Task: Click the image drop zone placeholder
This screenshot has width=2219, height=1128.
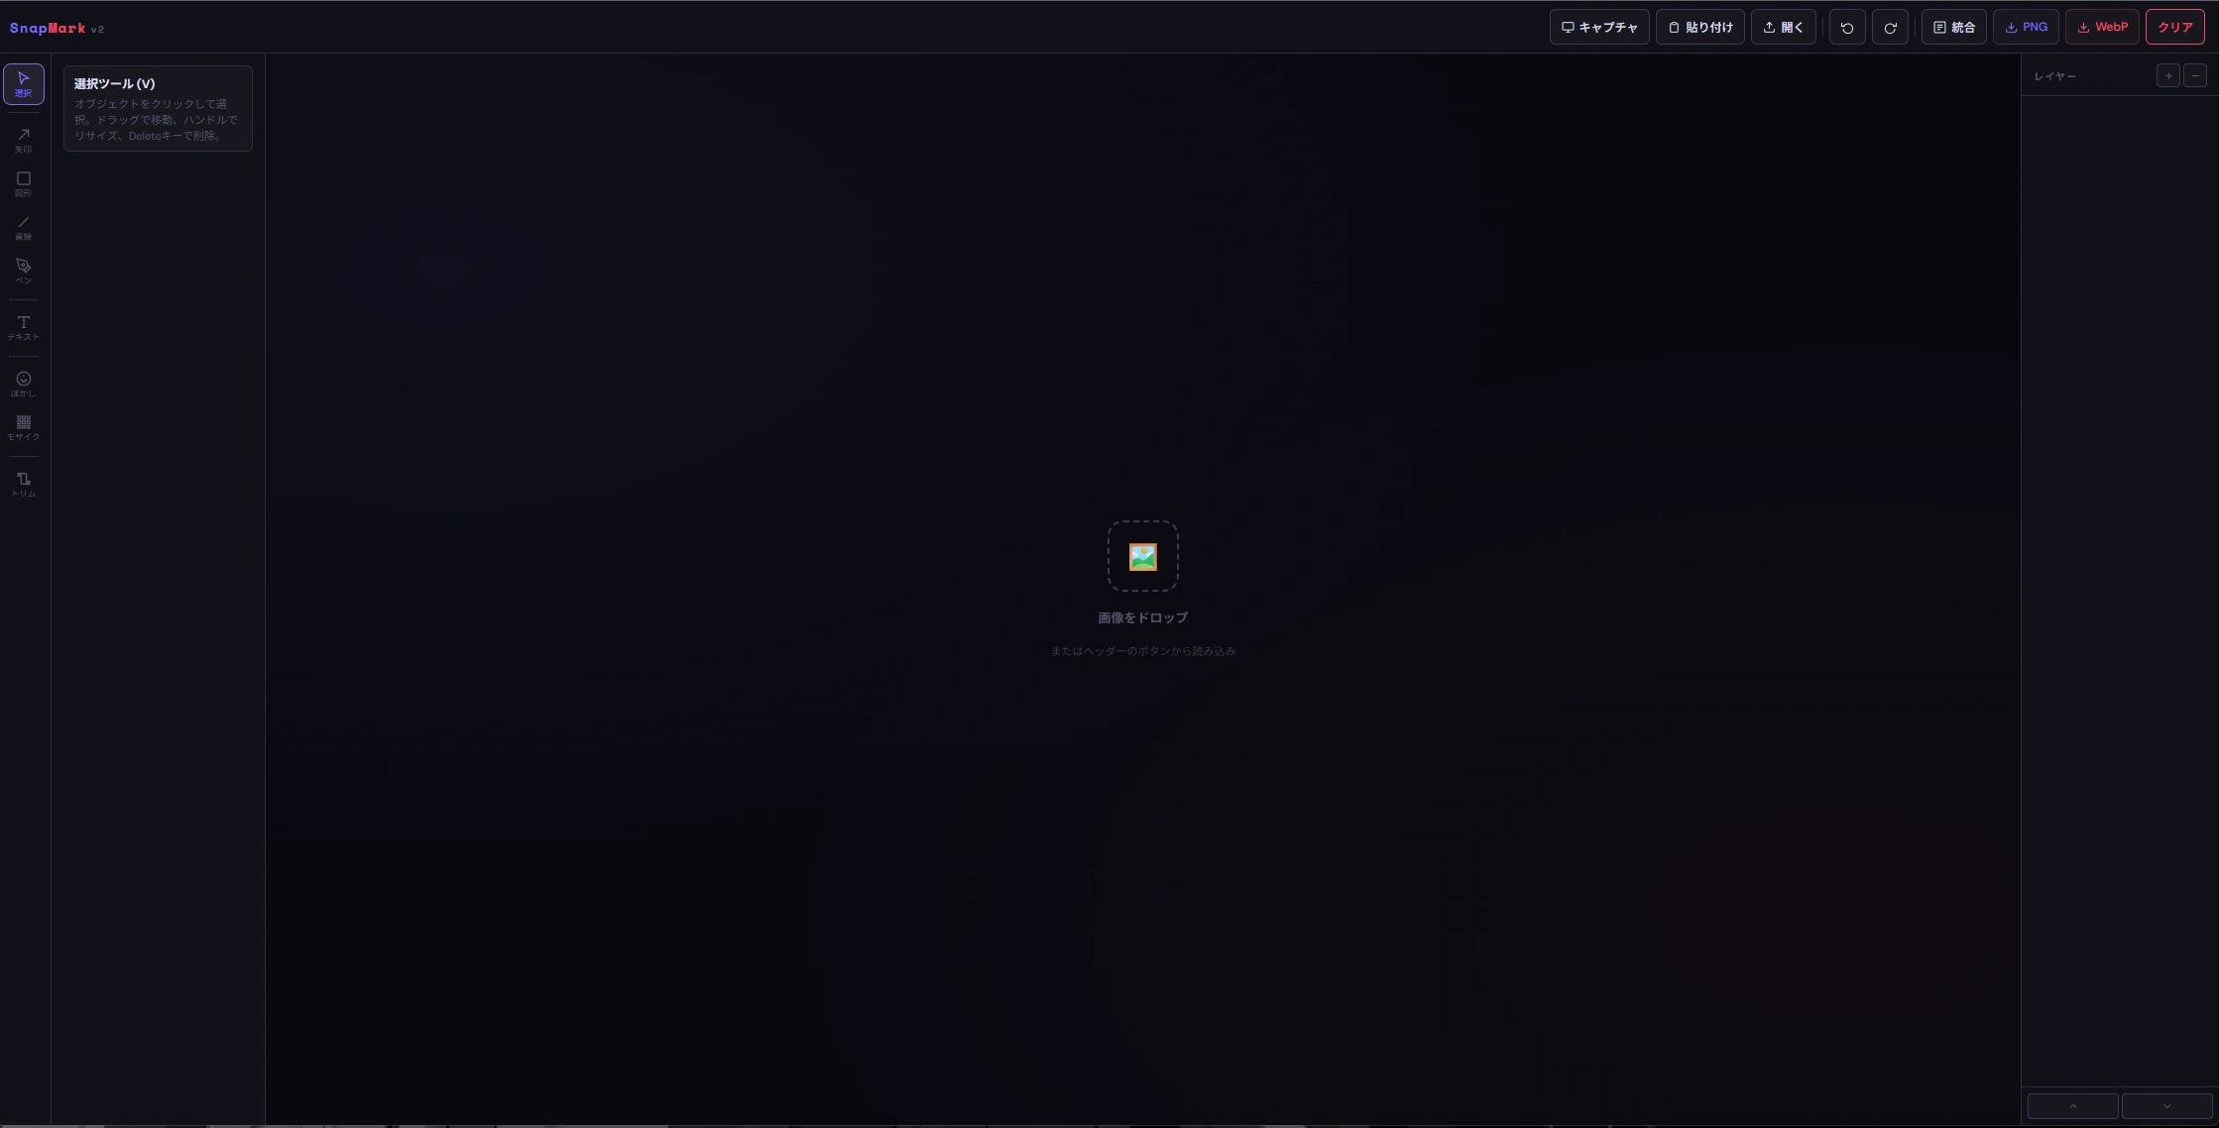Action: coord(1142,556)
